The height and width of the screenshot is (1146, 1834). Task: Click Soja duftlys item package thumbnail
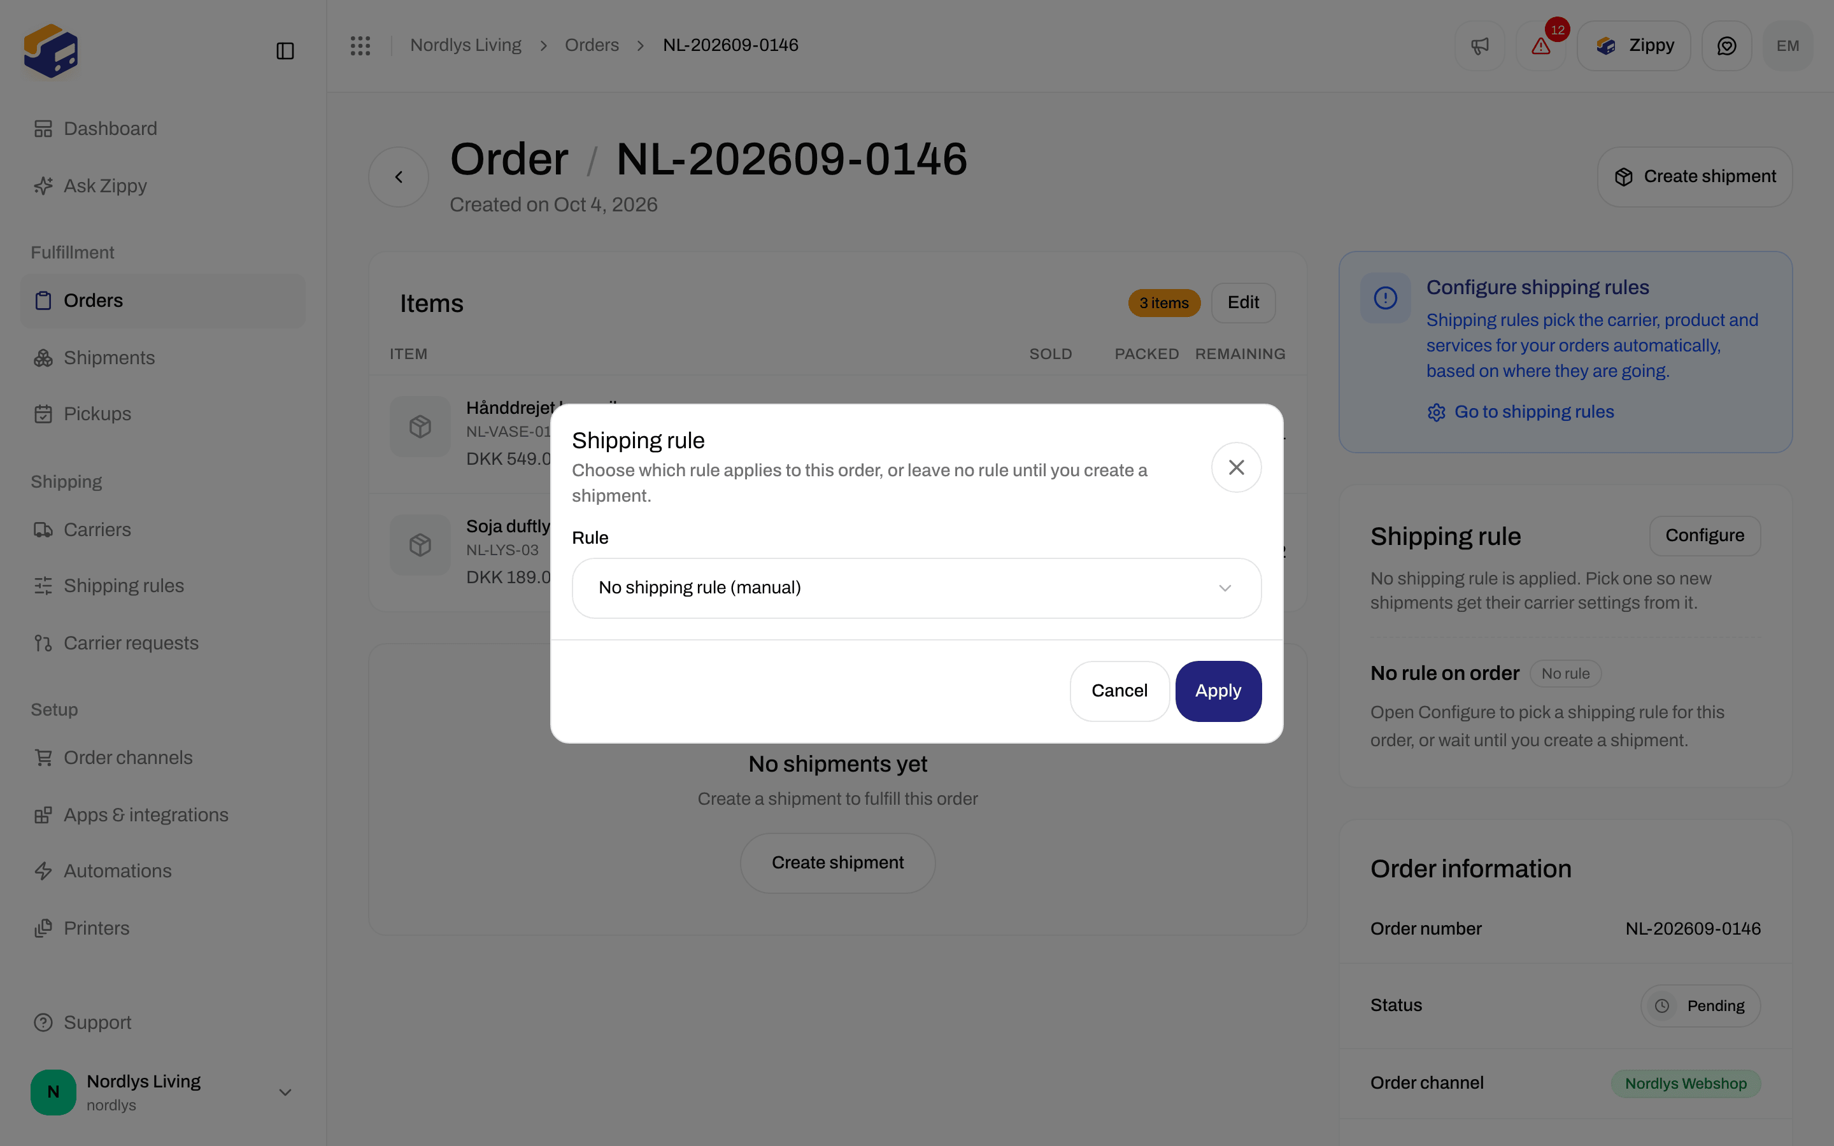tap(420, 545)
